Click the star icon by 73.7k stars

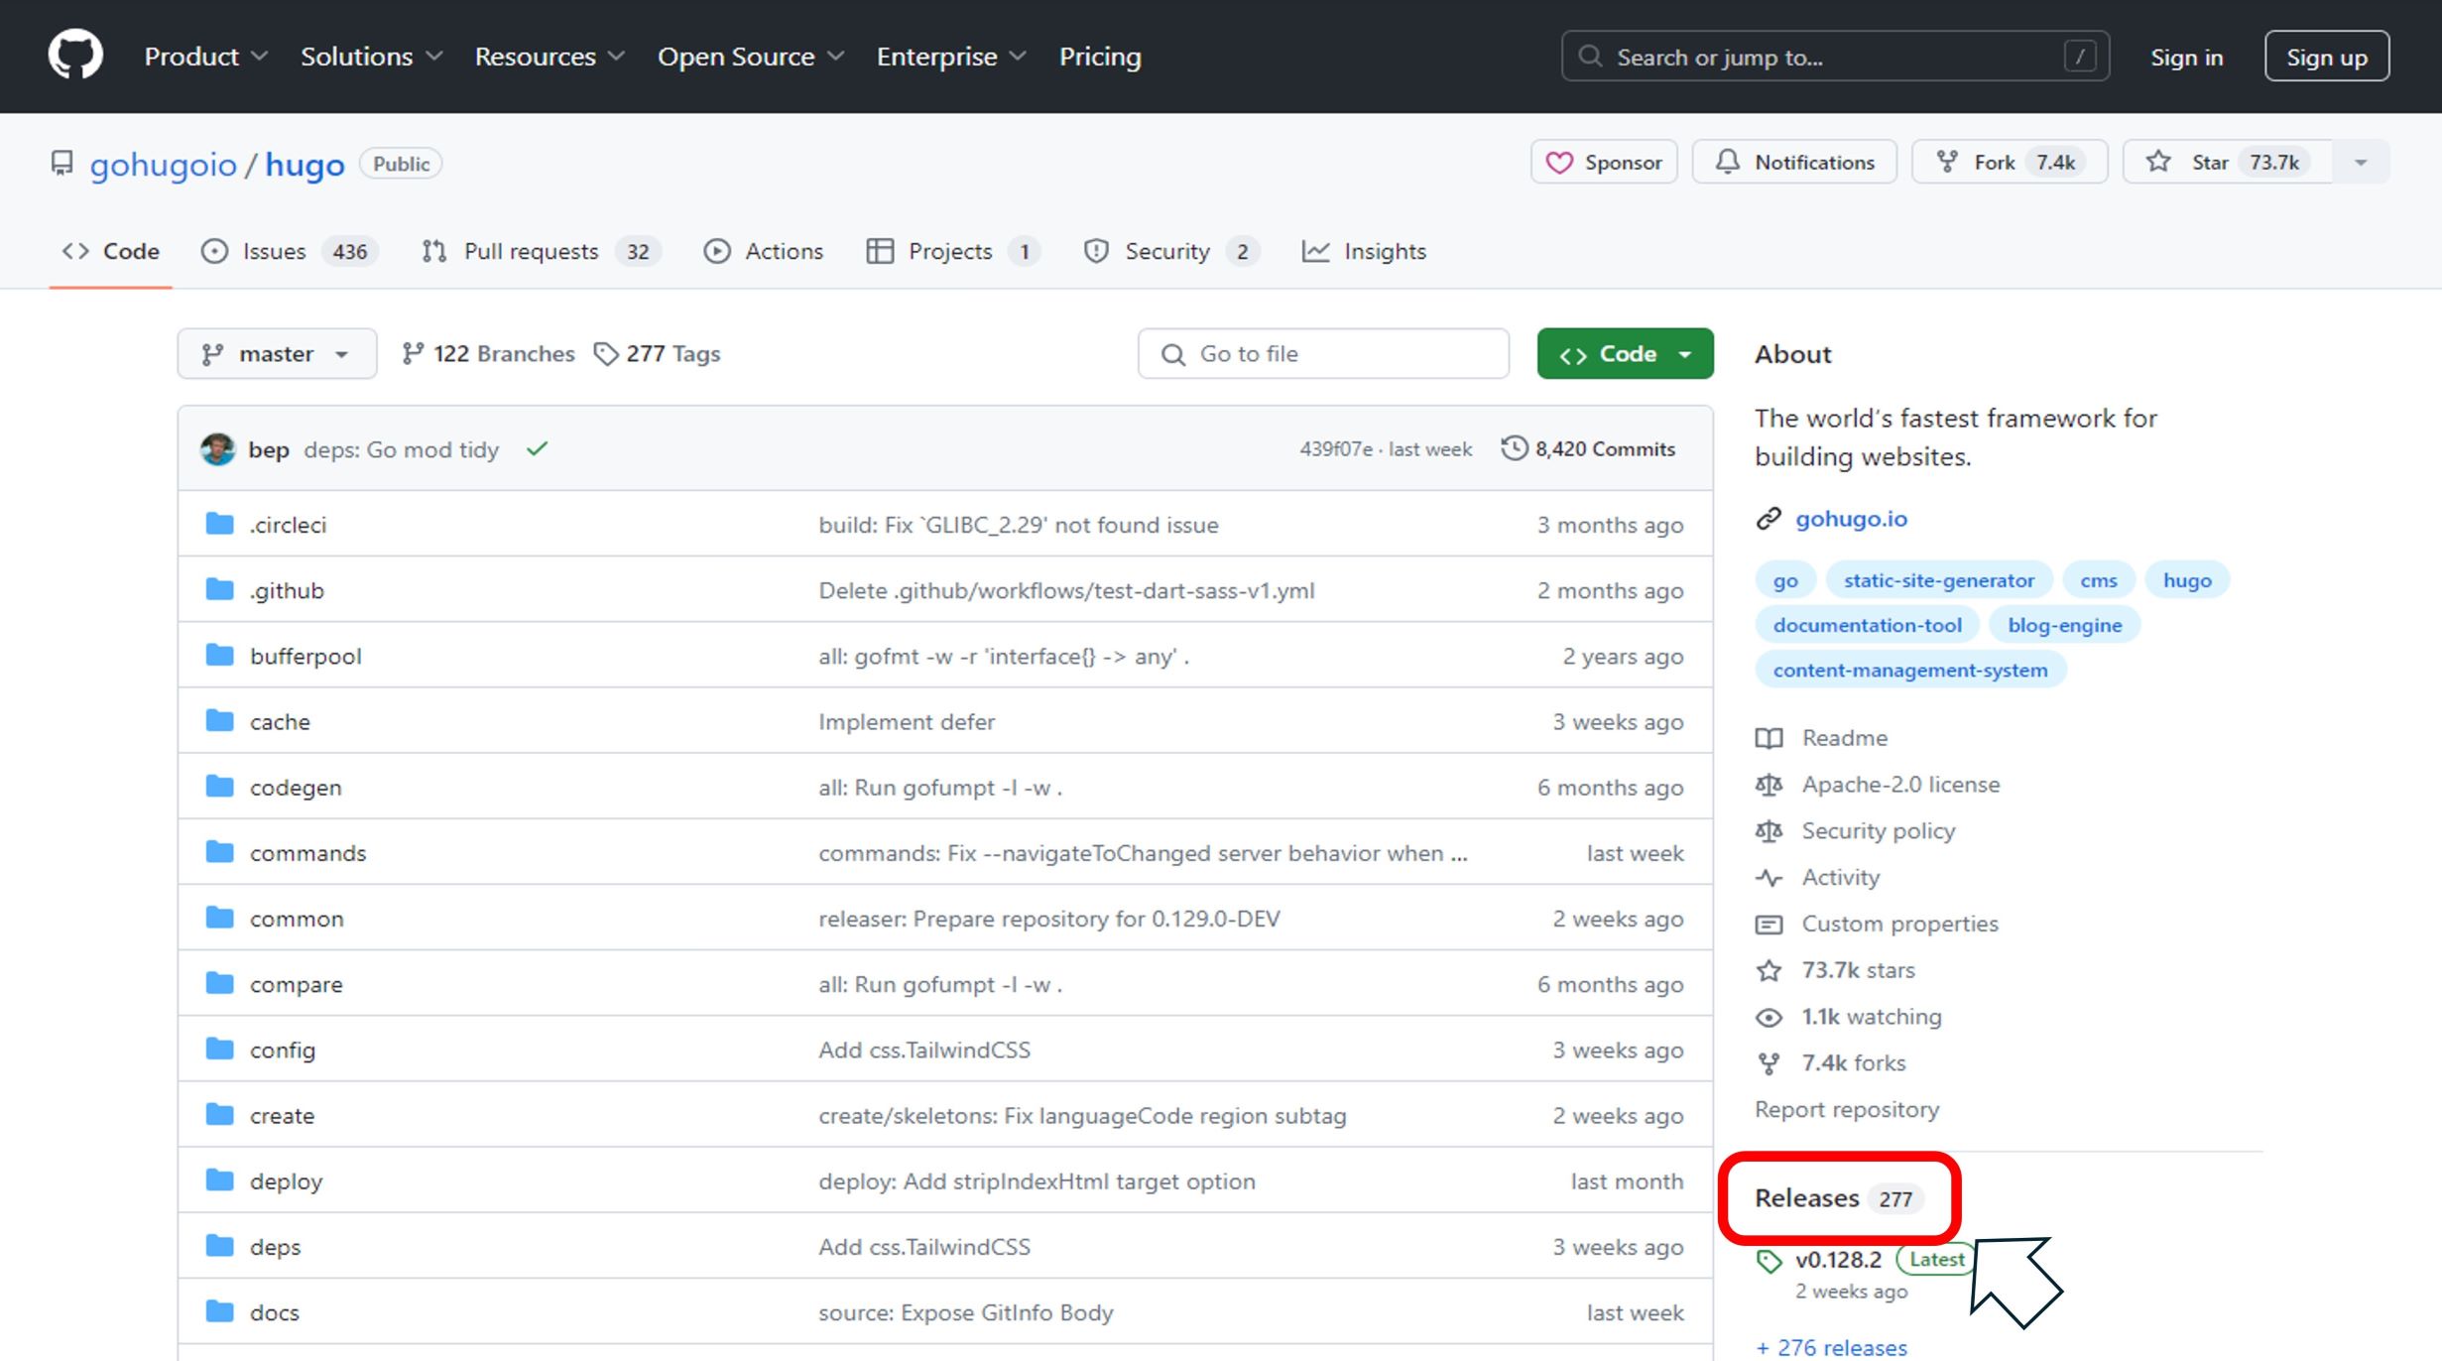[x=1769, y=970]
